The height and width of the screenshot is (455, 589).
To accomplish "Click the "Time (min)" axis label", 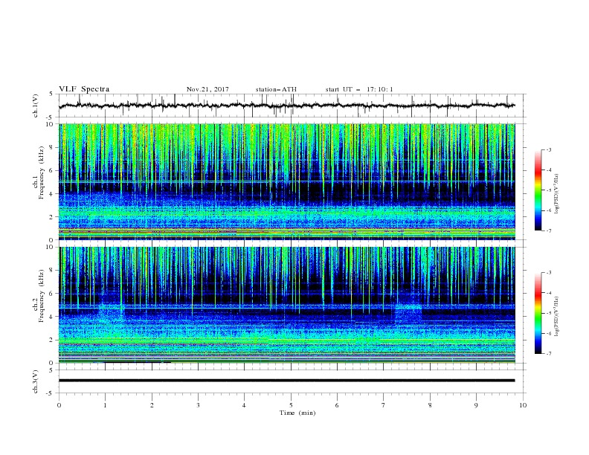I will (297, 413).
